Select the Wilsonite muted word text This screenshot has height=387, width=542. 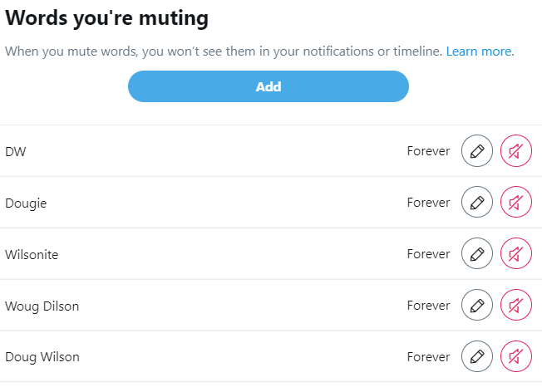32,254
